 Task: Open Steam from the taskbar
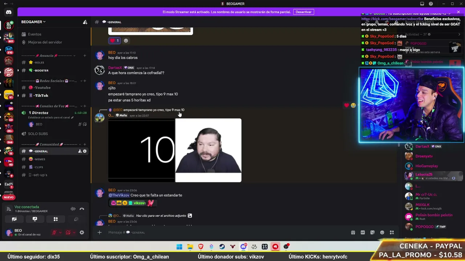[222, 247]
